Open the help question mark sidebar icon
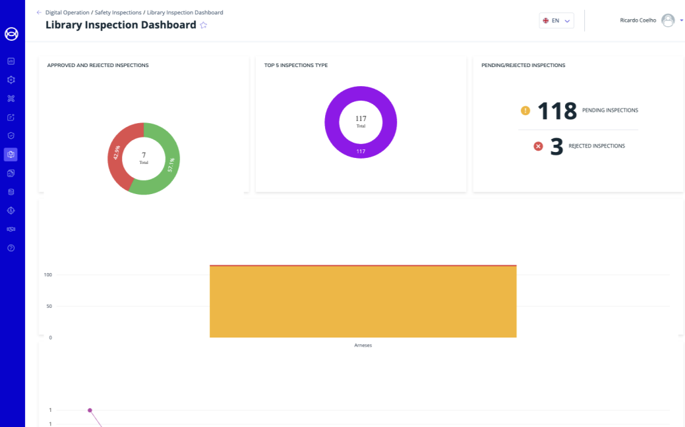 [11, 248]
